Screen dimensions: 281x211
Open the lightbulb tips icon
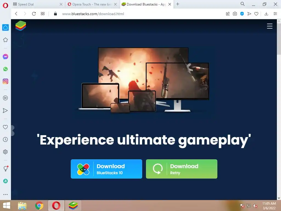(x=6, y=168)
